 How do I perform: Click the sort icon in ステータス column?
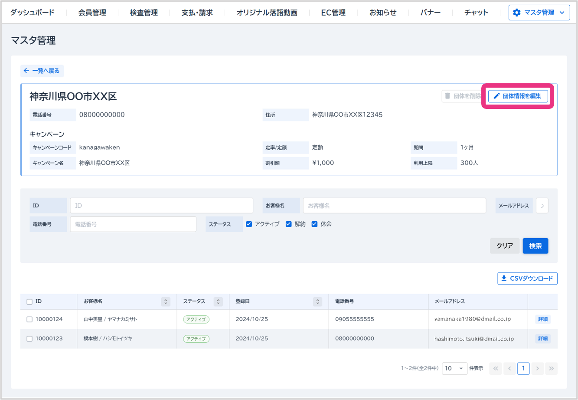pyautogui.click(x=218, y=302)
